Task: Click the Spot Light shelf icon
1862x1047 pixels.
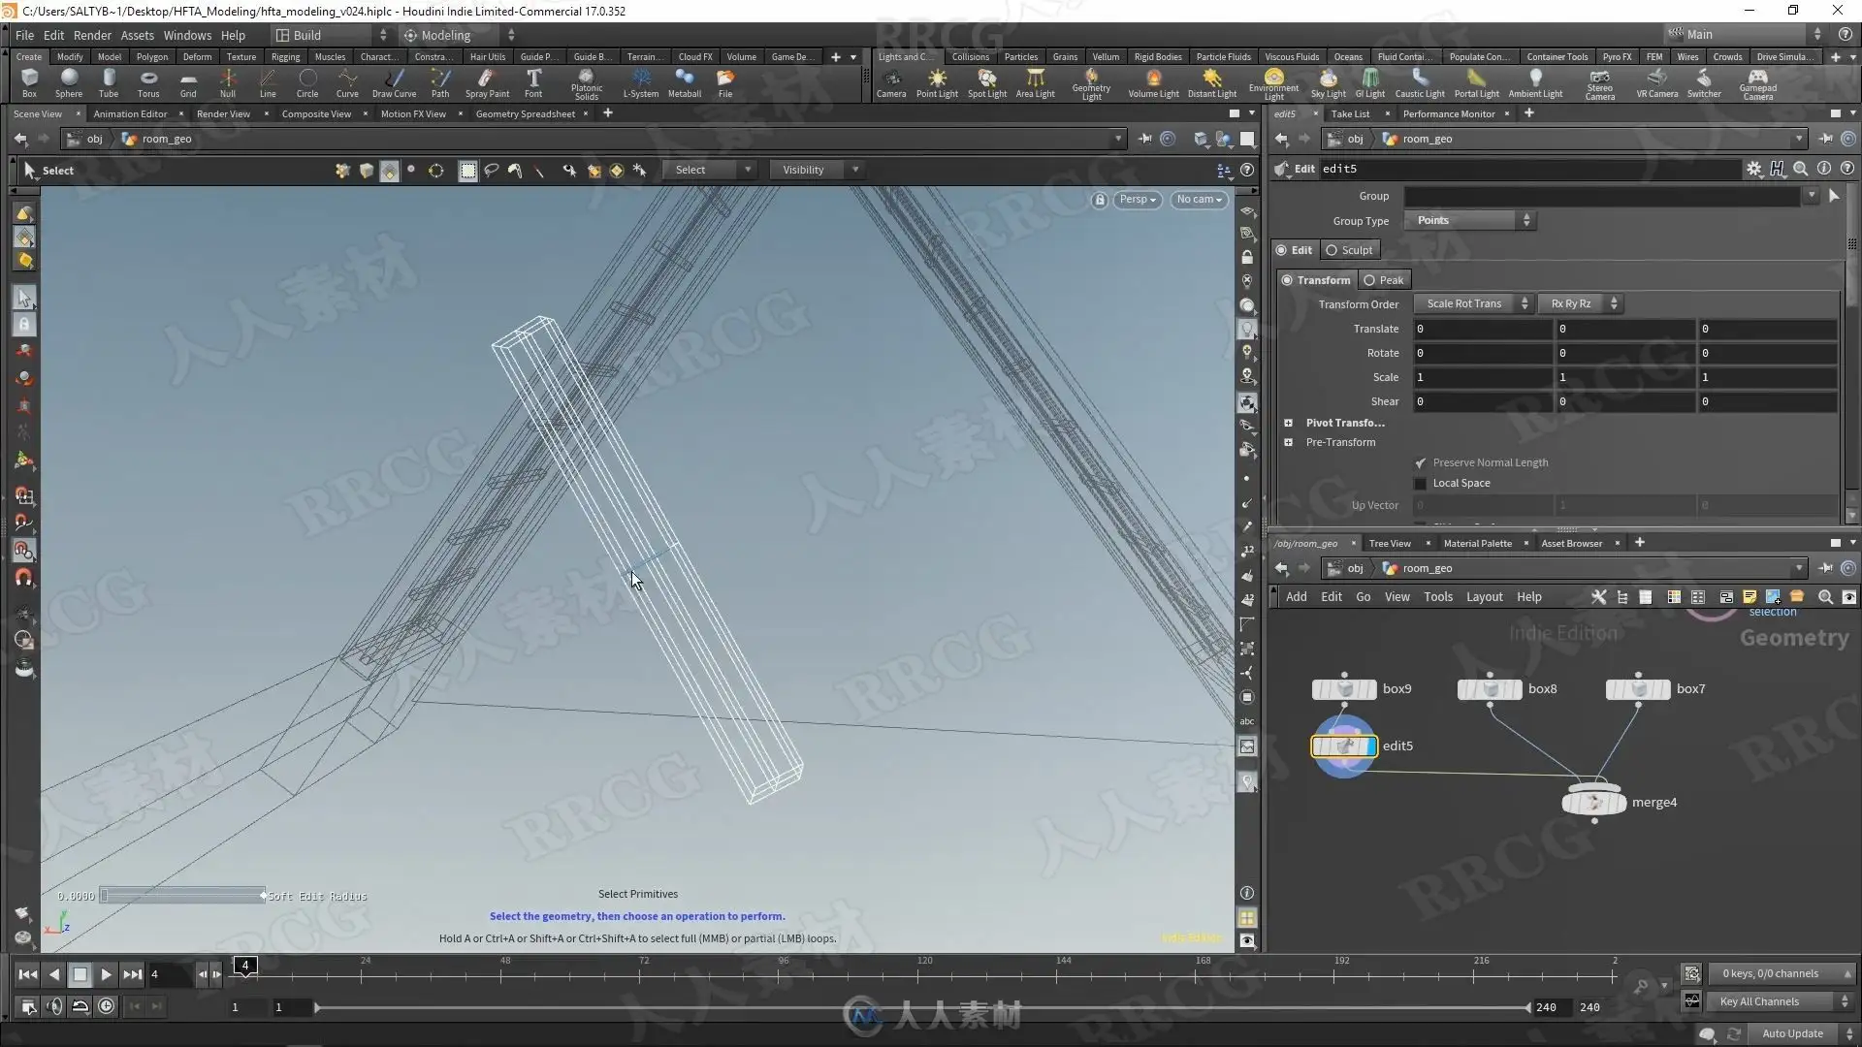Action: [987, 81]
